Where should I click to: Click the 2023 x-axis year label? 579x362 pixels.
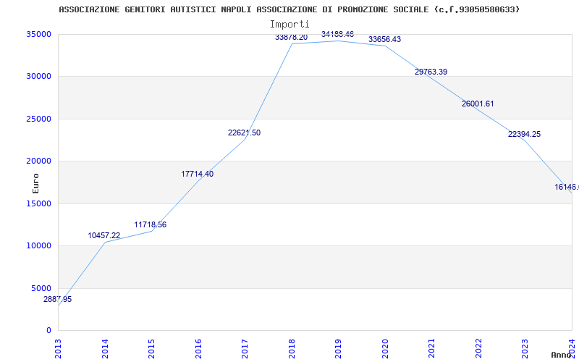tap(525, 348)
